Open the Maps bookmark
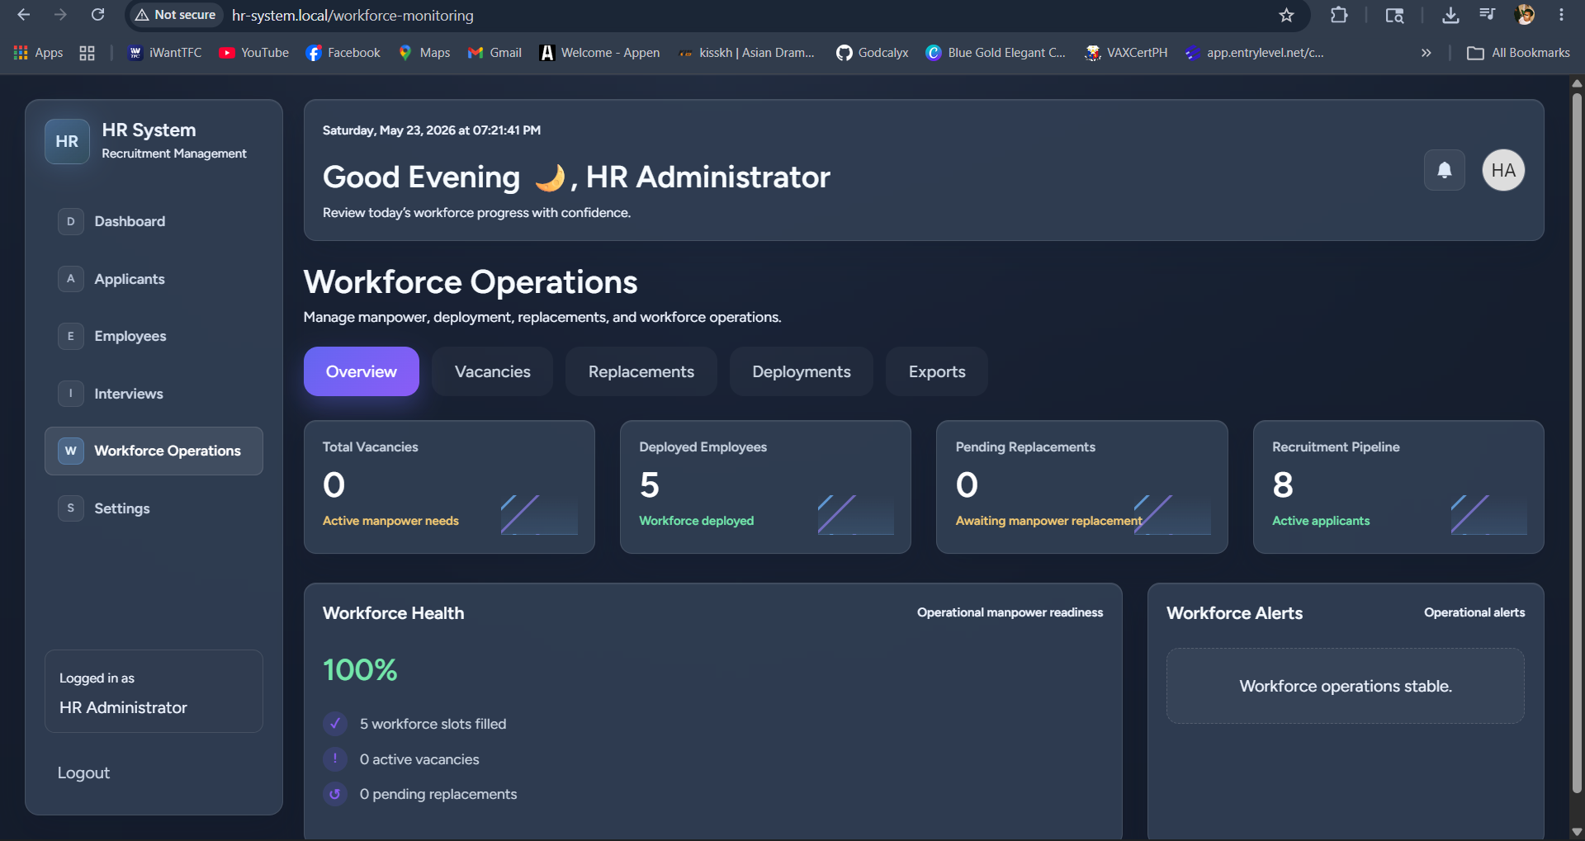The image size is (1585, 841). tap(424, 53)
